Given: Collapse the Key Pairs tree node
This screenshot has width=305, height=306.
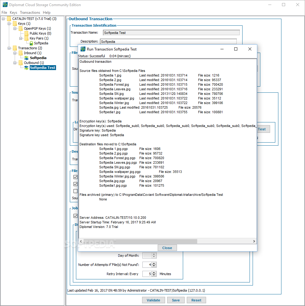Looking at the screenshot, I should point(21,38).
